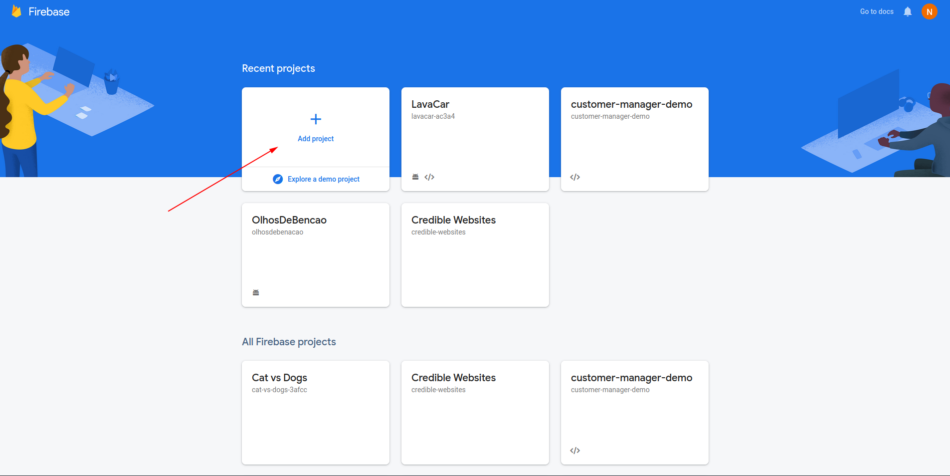
Task: Click the web code icon on LavaCar card
Action: (x=429, y=177)
